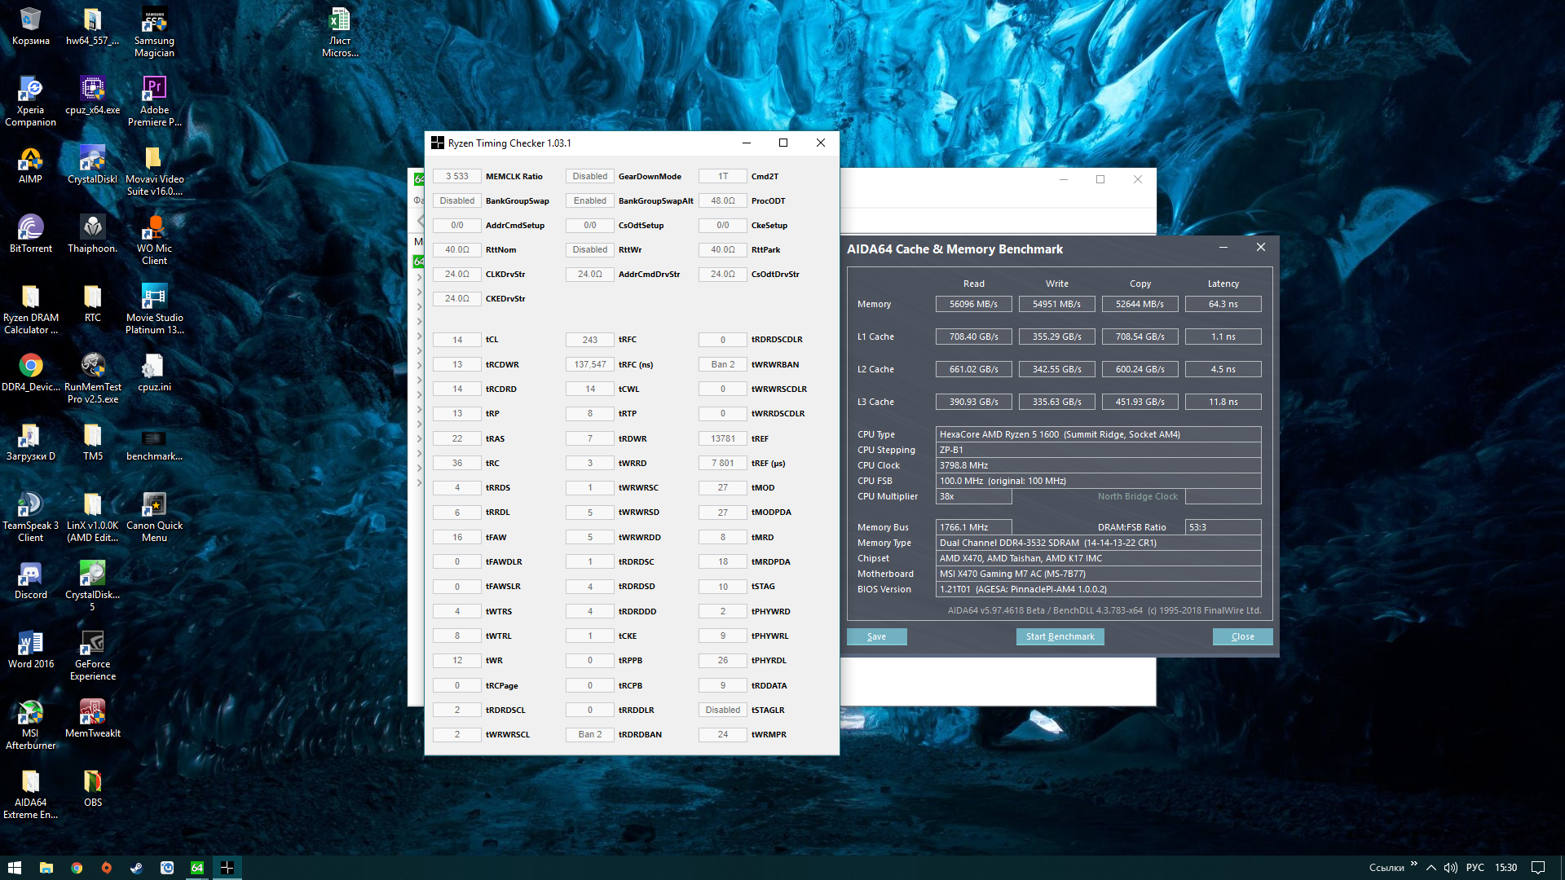The image size is (1565, 880).
Task: Click the MEMCLK Ratio value box
Action: pos(457,176)
